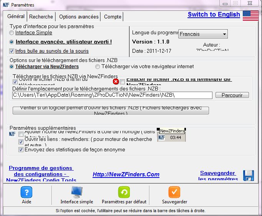
Task: Click the Version : 1.1.0 text
Action: (x=151, y=42)
